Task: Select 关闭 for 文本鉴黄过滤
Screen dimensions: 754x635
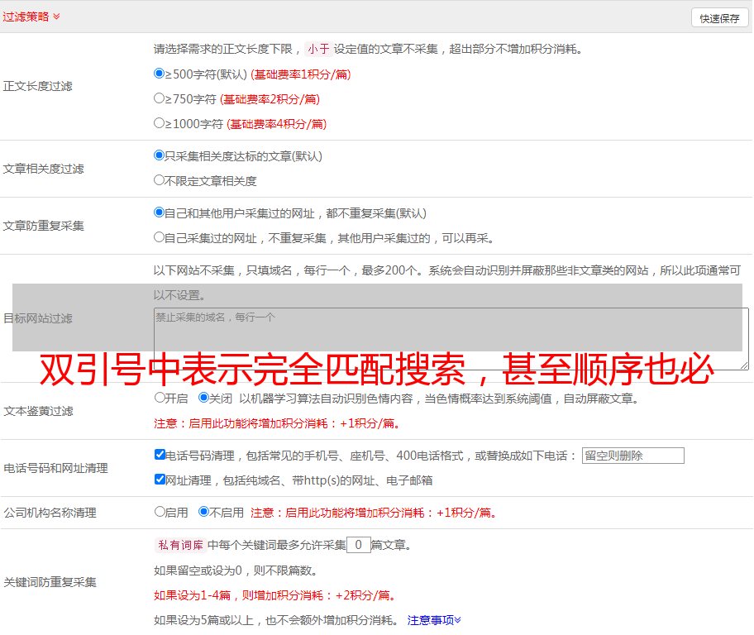Action: point(203,398)
